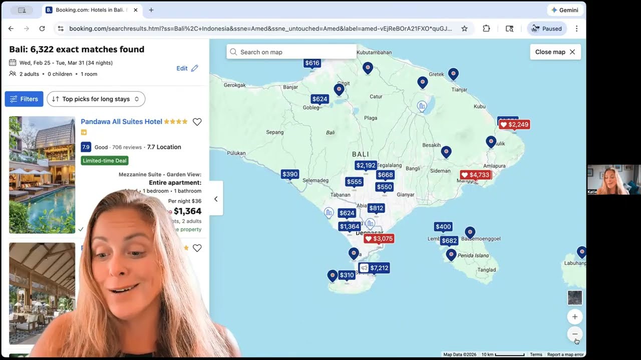Click the $1,364 listing price
This screenshot has height=360, width=641.
tap(187, 211)
